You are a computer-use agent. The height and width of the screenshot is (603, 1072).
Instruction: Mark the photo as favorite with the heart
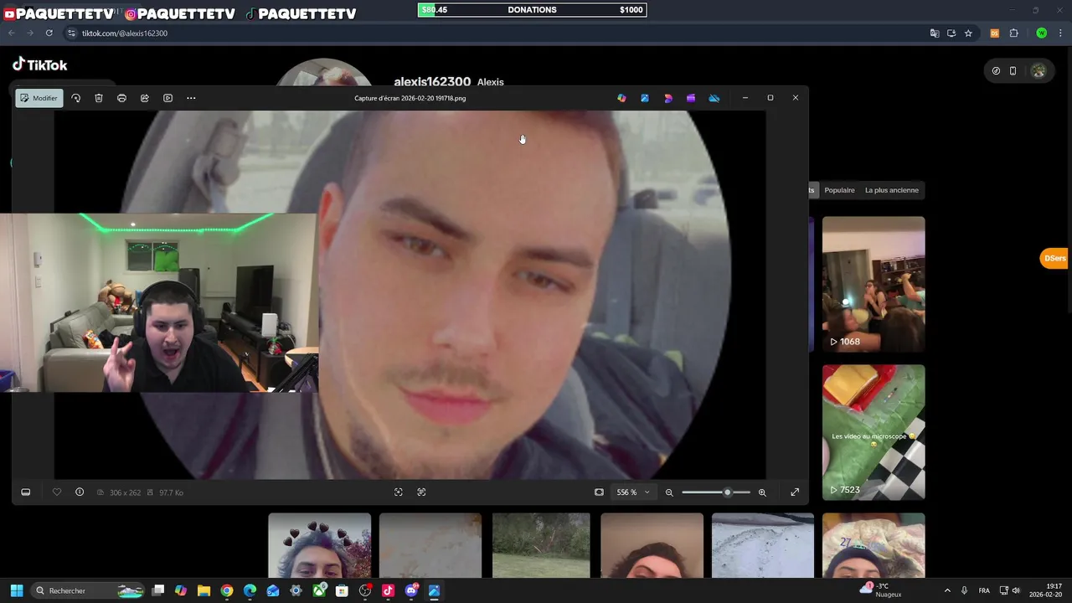pos(57,492)
